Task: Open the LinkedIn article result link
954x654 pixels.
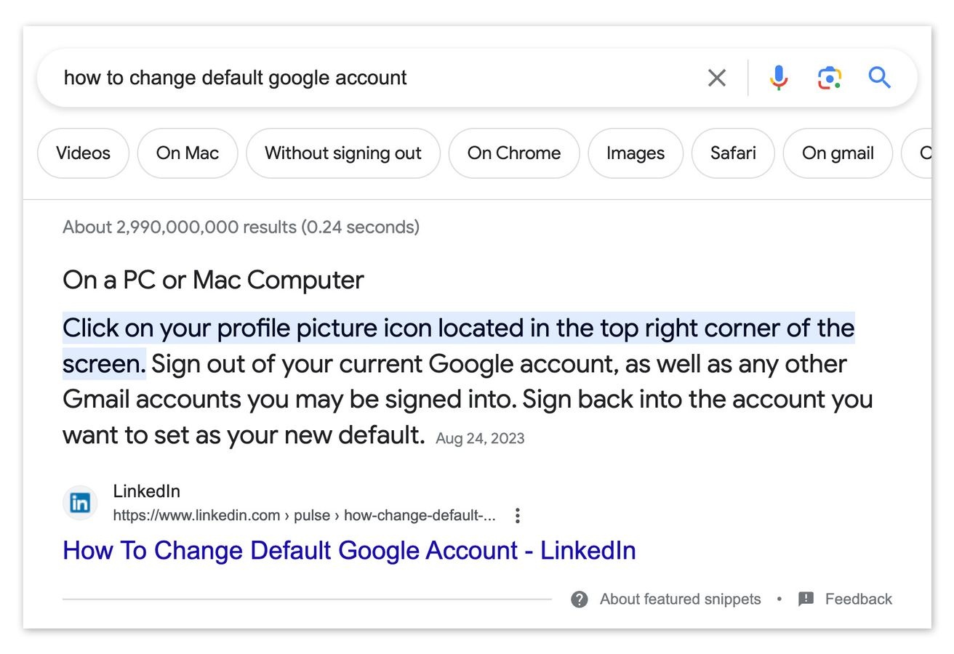Action: [349, 550]
